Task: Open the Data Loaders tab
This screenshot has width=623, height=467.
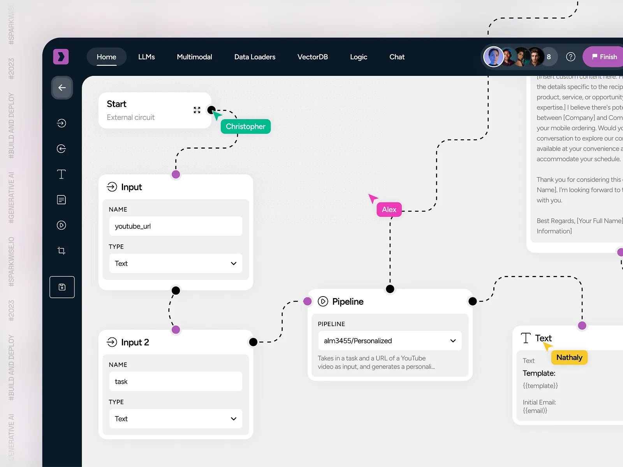Action: (x=255, y=57)
